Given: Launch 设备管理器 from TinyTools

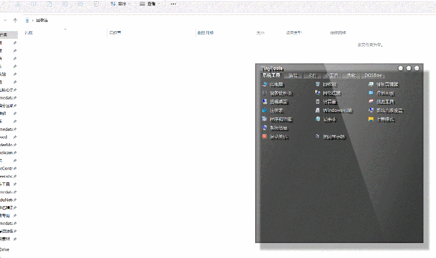Looking at the screenshot, I should point(277,93).
